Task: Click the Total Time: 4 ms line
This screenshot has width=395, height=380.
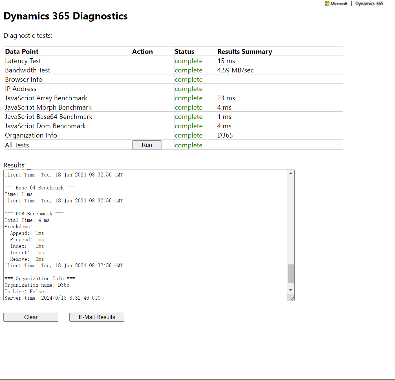Action: pyautogui.click(x=27, y=220)
